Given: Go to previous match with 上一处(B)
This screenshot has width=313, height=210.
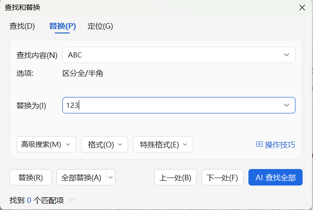Looking at the screenshot, I should pos(175,178).
